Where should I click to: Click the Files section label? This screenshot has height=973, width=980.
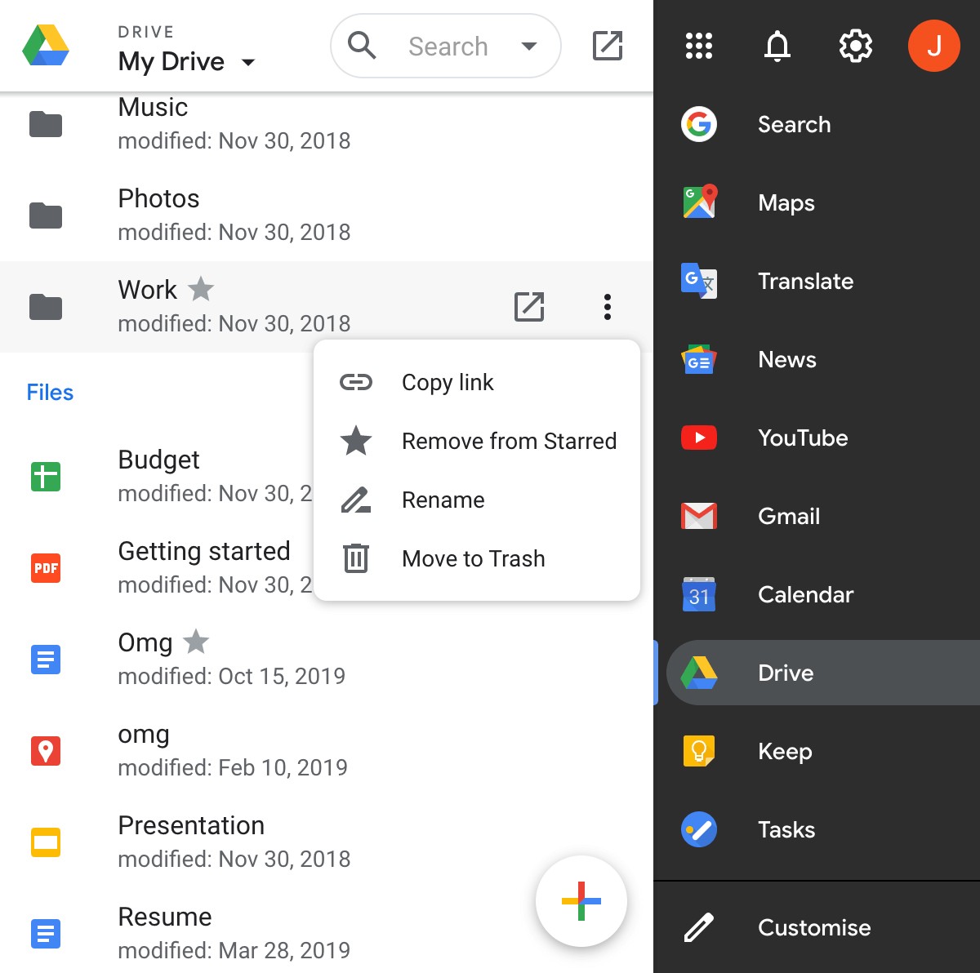pyautogui.click(x=49, y=392)
